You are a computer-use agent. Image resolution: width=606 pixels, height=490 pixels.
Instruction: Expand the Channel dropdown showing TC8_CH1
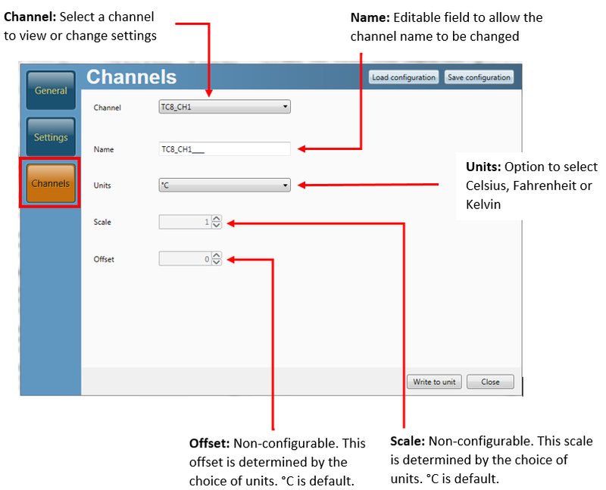pyautogui.click(x=224, y=108)
